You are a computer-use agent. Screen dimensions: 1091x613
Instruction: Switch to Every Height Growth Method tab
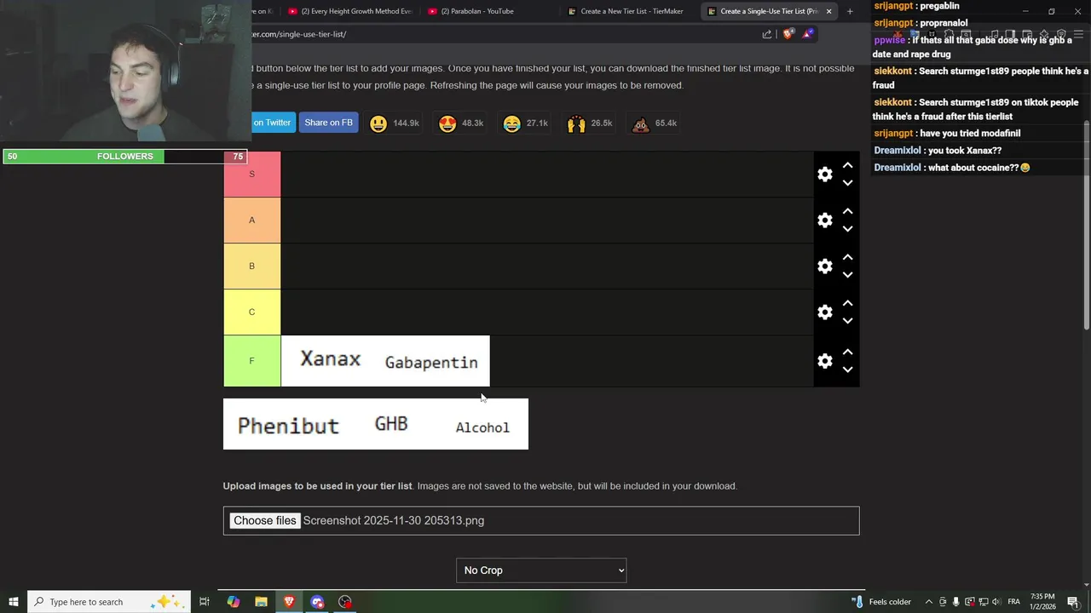[349, 11]
